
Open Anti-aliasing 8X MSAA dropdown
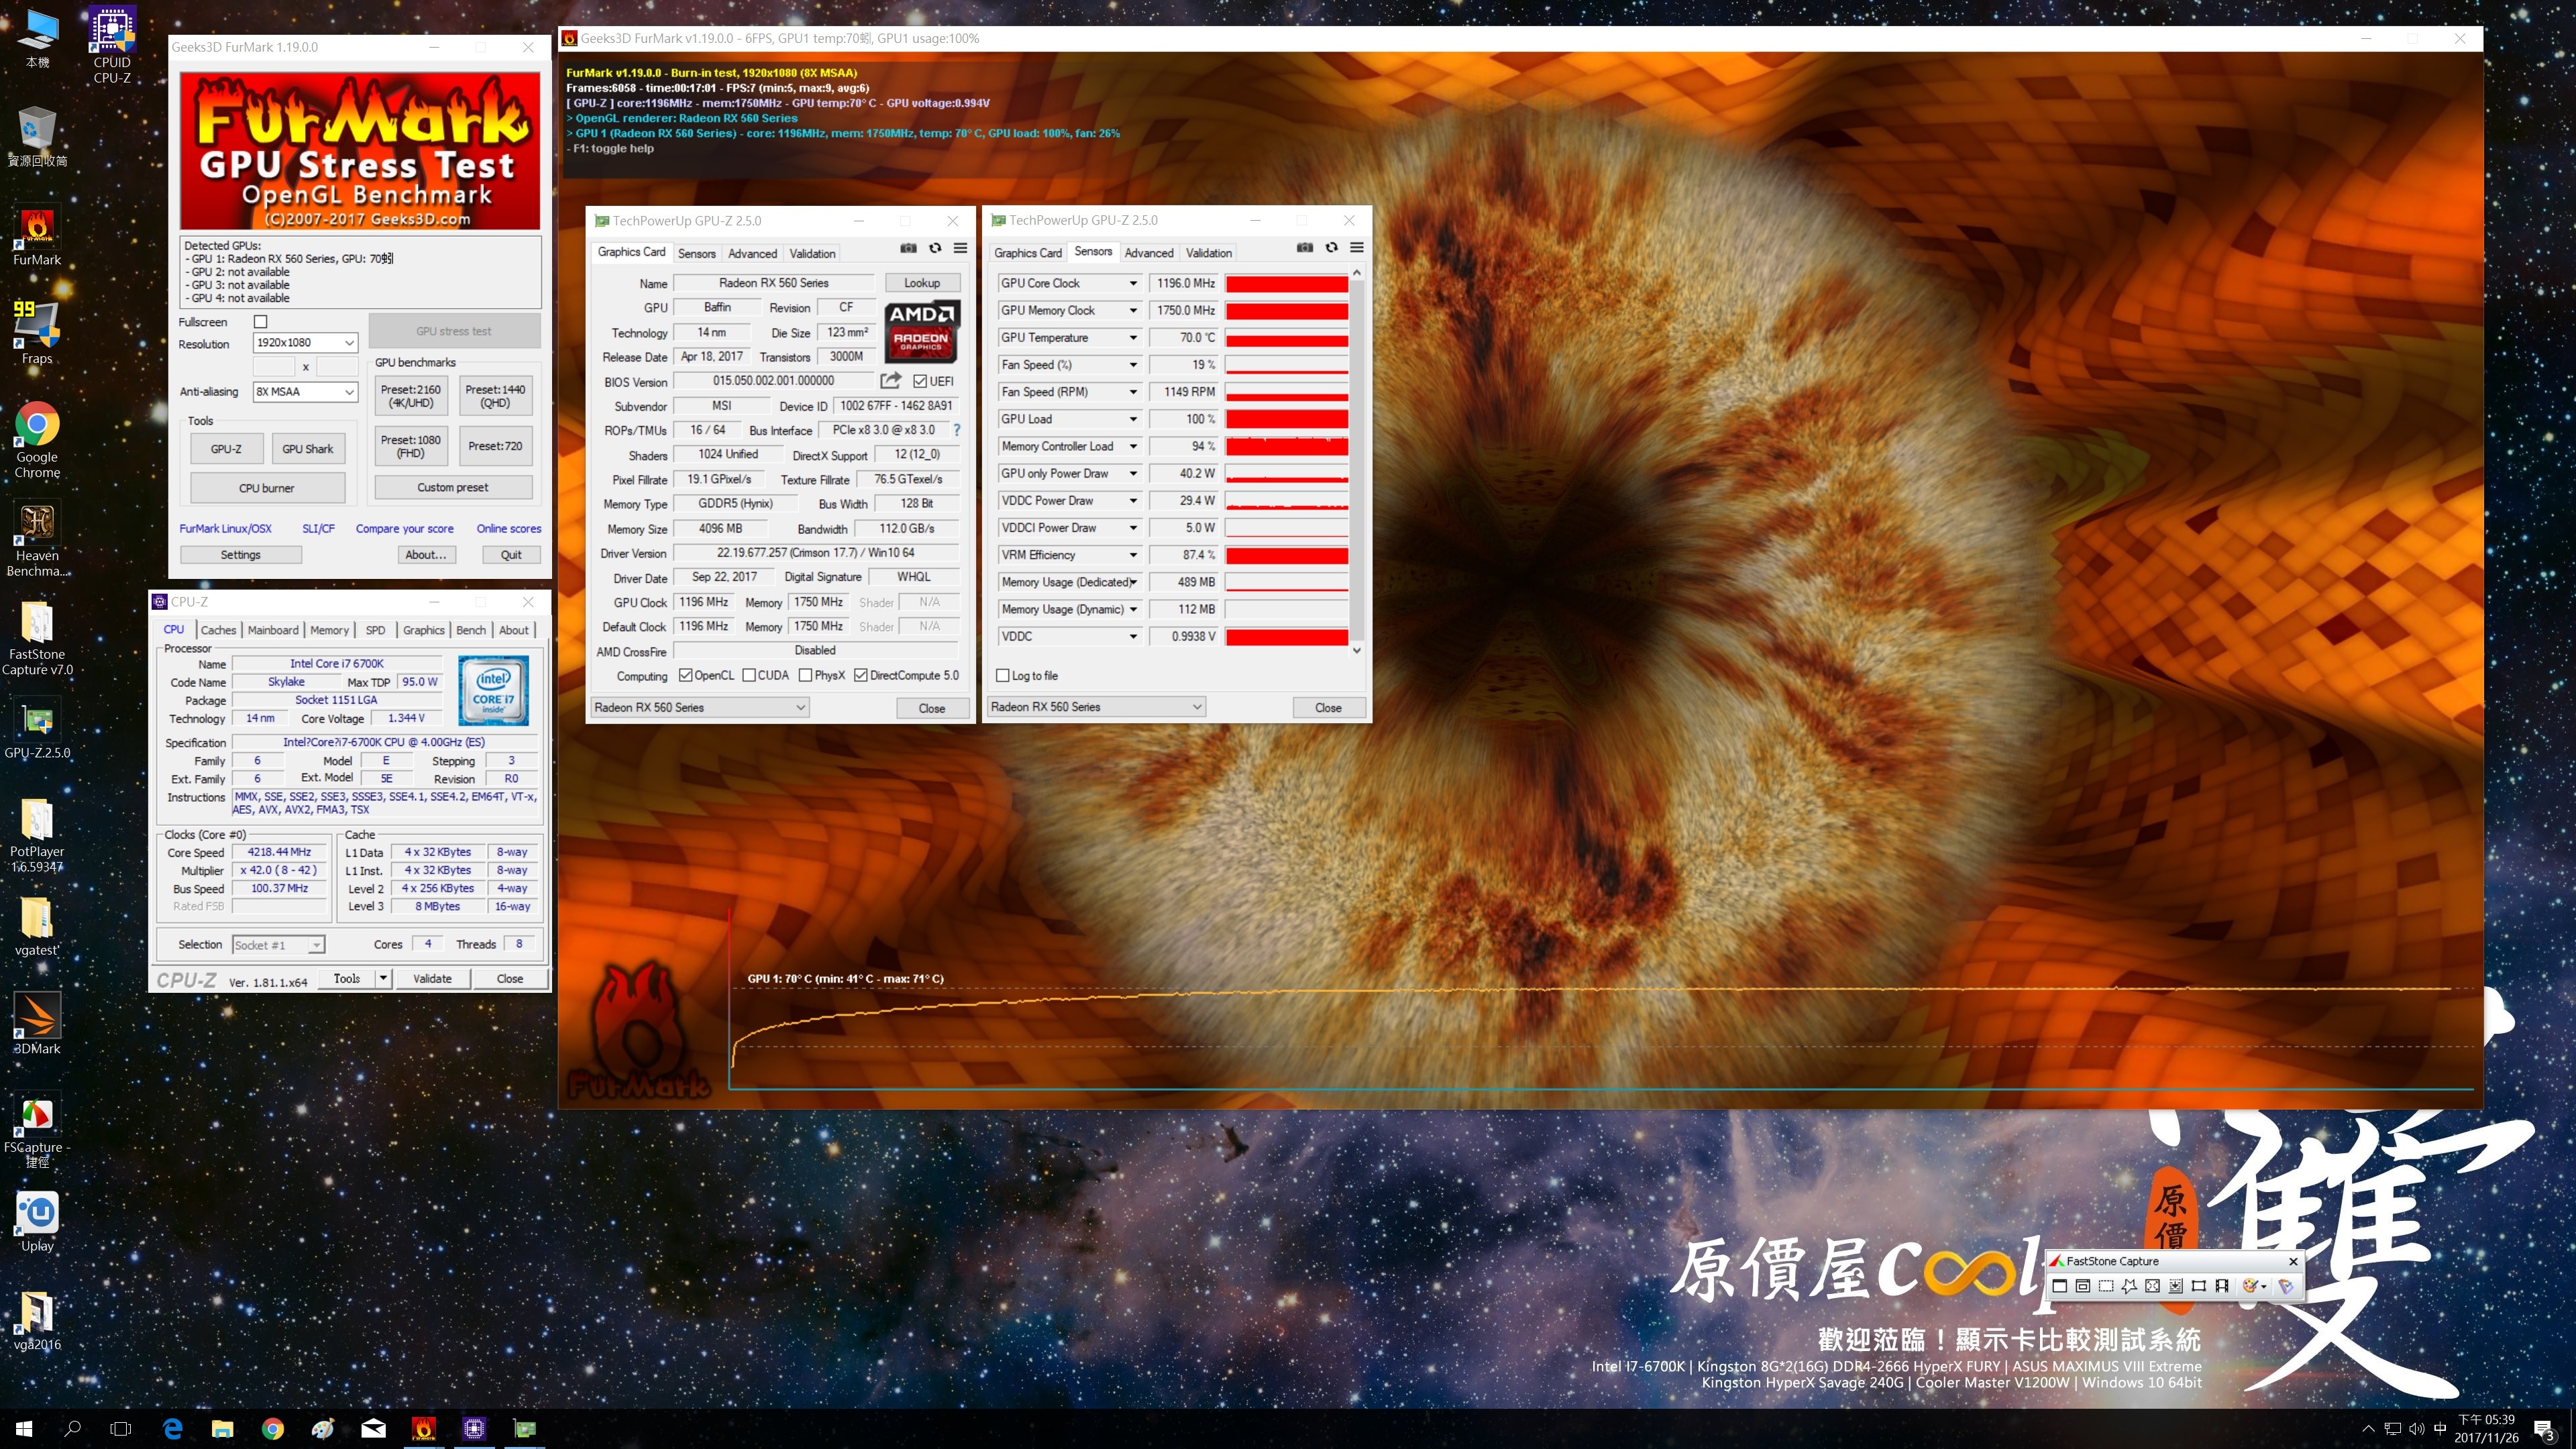(305, 391)
